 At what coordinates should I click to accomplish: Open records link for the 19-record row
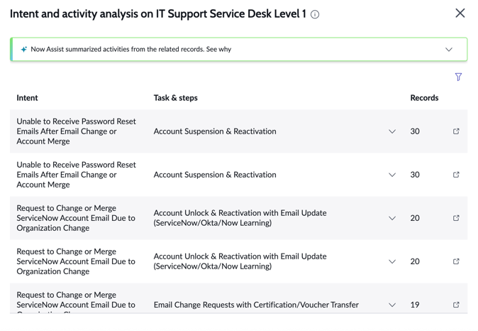[x=456, y=305]
